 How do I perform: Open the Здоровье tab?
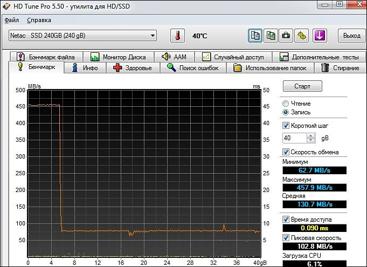(x=133, y=68)
